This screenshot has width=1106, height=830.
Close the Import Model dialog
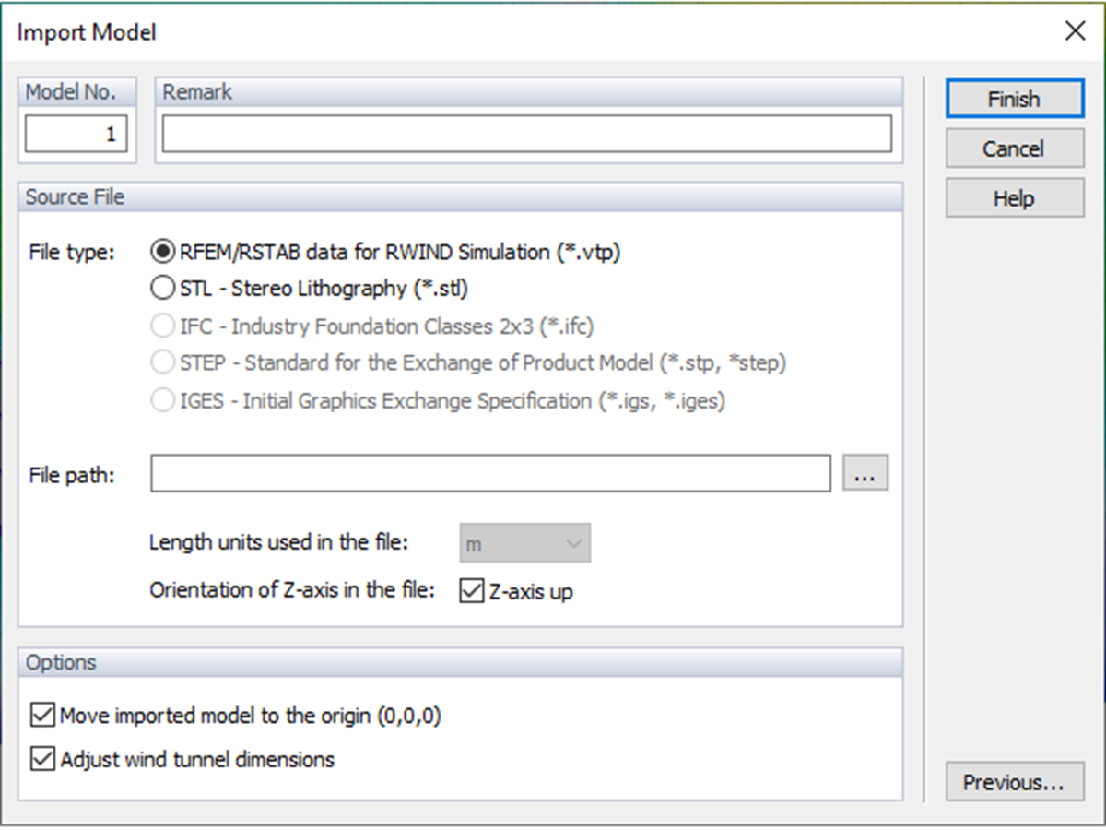[x=1075, y=30]
